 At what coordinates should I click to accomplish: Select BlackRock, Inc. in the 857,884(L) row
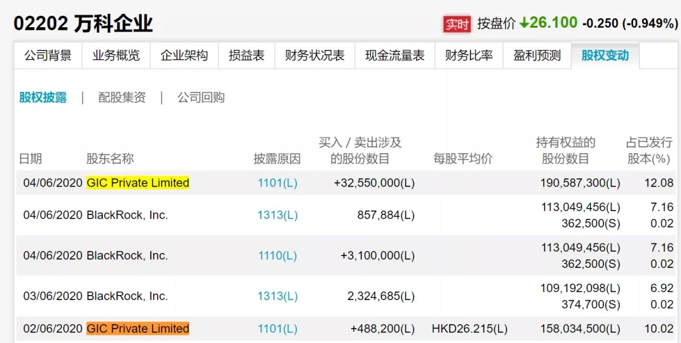point(127,215)
